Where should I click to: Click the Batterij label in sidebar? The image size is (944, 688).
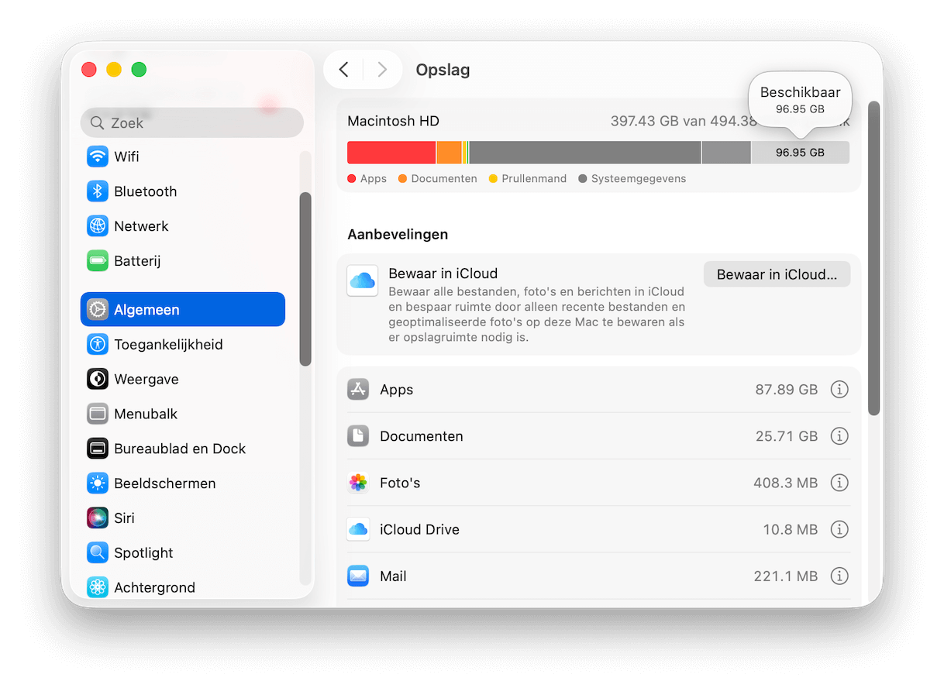(137, 261)
